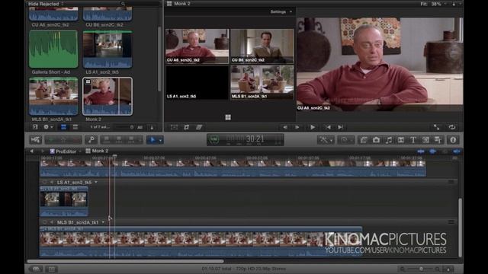This screenshot has width=488, height=274.
Task: Open the Music and Sound browser
Action: pyautogui.click(x=389, y=140)
